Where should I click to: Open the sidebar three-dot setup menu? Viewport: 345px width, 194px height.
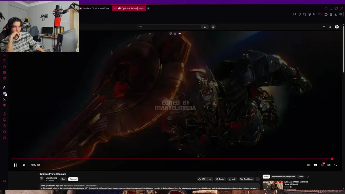click(x=4, y=187)
